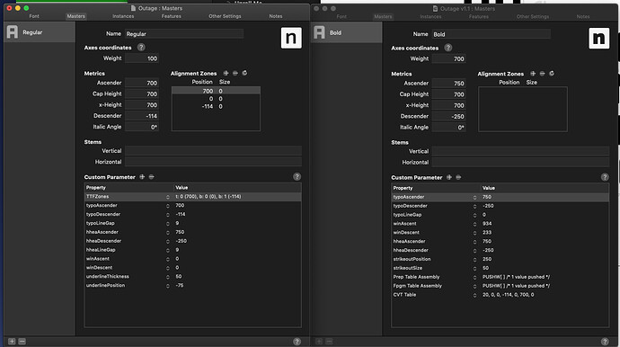Screen dimensions: 620x347
Task: Open Other Settings tab in Outage Masters window
Action: click(x=225, y=16)
